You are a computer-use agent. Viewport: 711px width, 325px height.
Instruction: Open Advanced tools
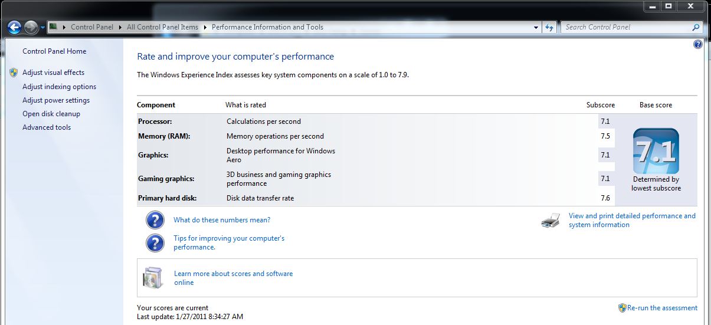click(x=47, y=127)
